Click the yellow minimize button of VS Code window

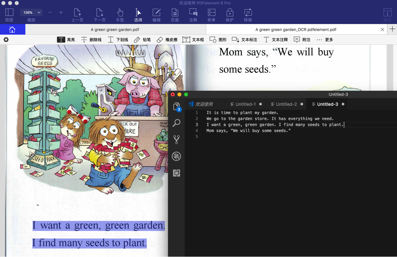179,94
